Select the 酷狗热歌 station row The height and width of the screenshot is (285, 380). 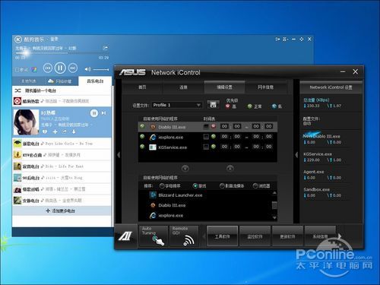pyautogui.click(x=62, y=101)
